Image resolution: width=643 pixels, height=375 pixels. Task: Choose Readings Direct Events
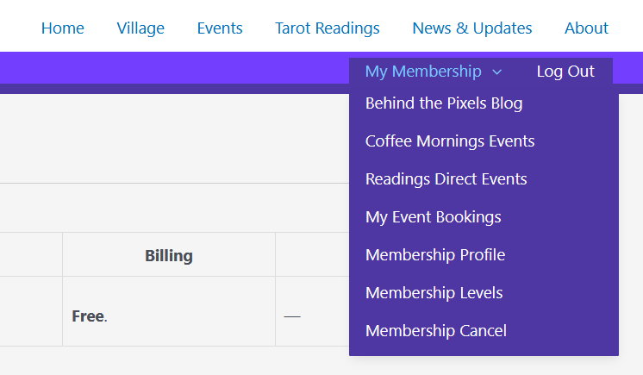click(446, 179)
